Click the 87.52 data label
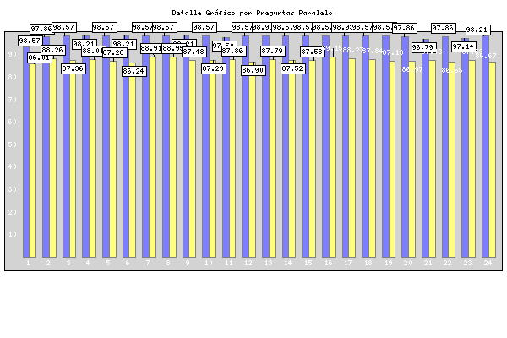This screenshot has height=338, width=507. [x=292, y=68]
